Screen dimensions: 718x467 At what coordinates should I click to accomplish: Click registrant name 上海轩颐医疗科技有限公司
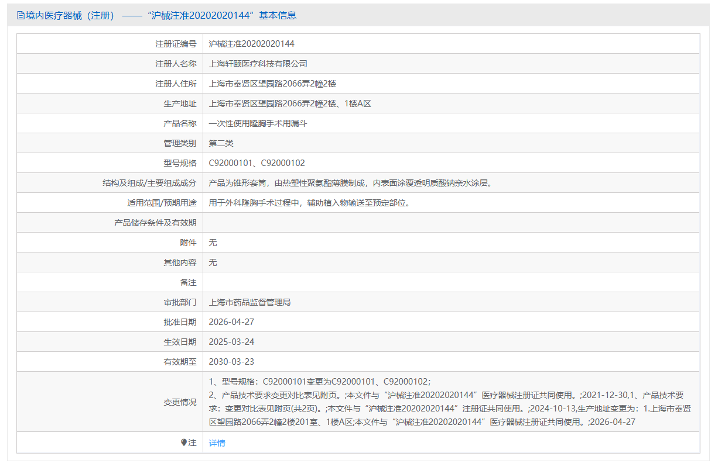(x=258, y=64)
